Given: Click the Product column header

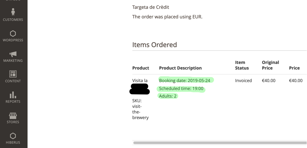Looking at the screenshot, I should [x=140, y=68].
